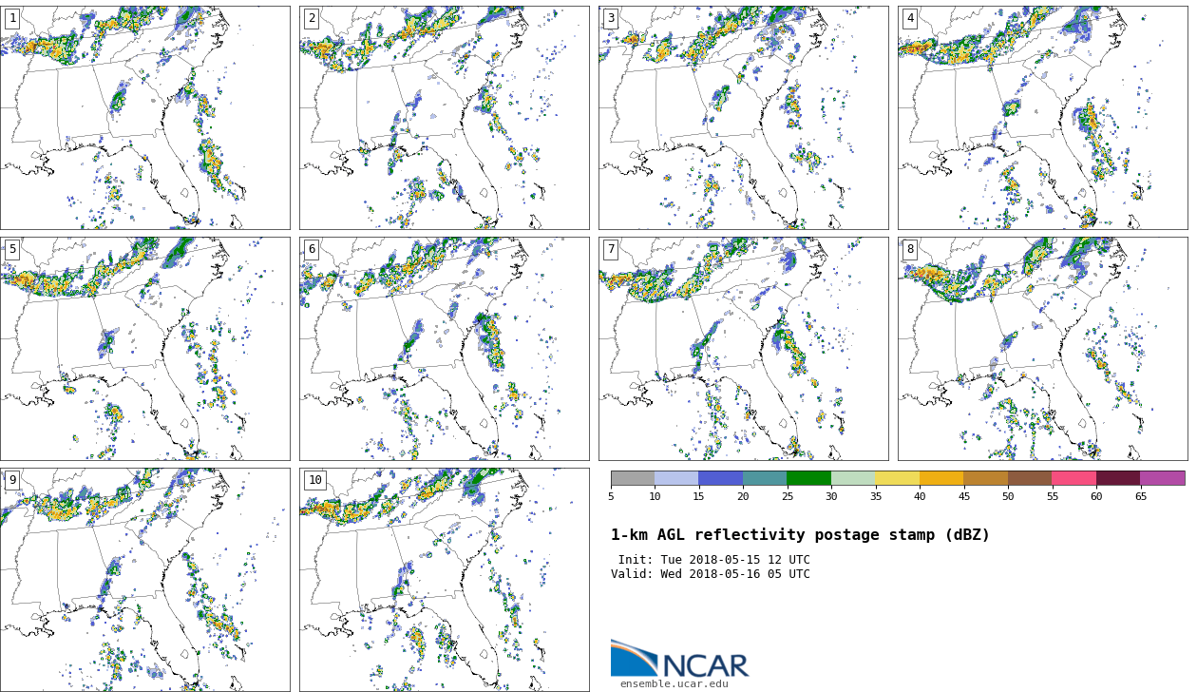Open ensemble member 2 reflectivity map
The width and height of the screenshot is (1197, 692).
click(444, 118)
